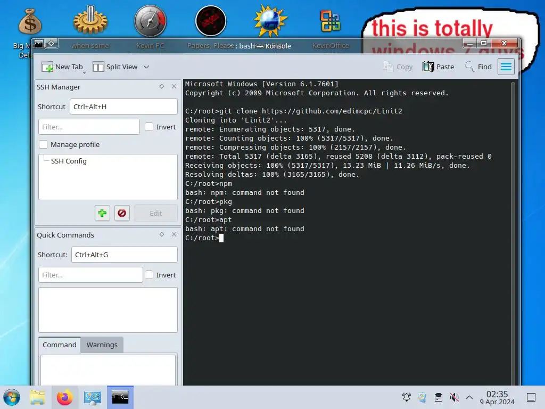Open the Konsole hamburger menu

506,67
